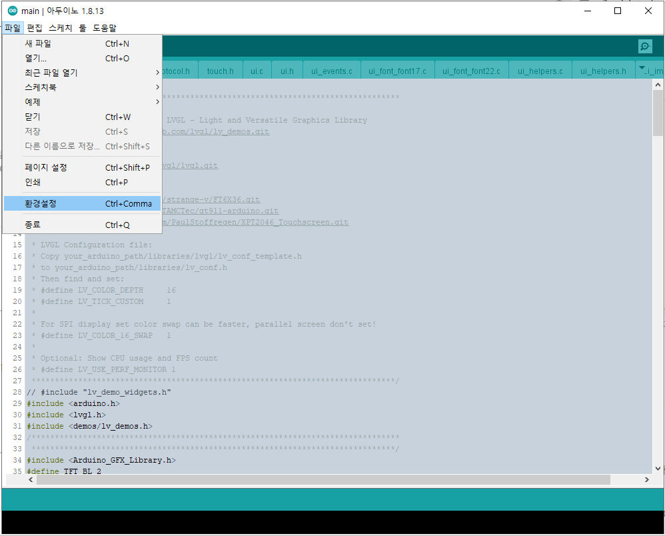
Task: Click the line '#include <demos/lv_demos.h>'
Action: (89, 426)
